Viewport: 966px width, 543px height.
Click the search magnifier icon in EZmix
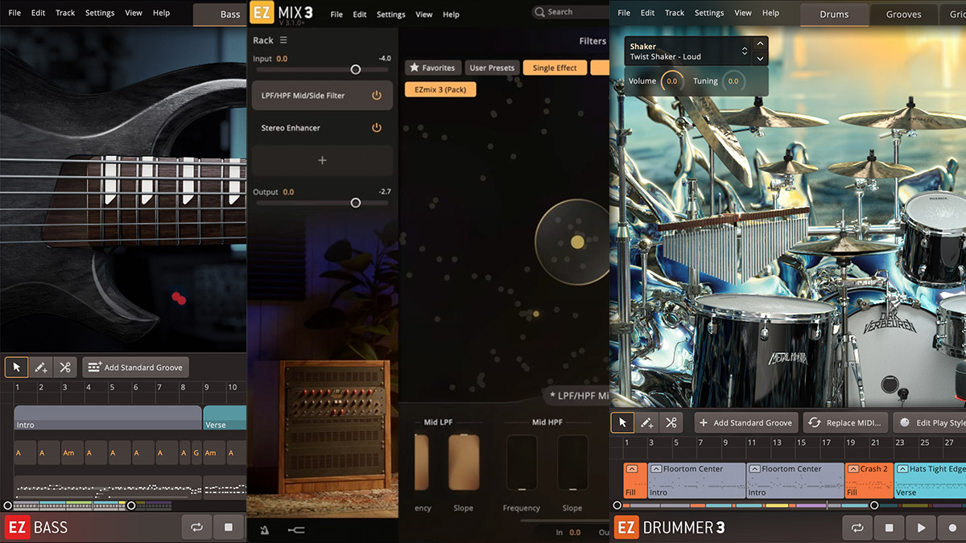click(540, 12)
